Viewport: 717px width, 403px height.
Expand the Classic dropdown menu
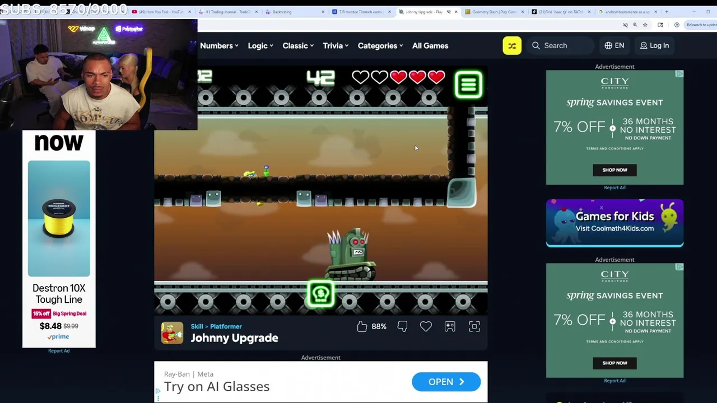298,45
